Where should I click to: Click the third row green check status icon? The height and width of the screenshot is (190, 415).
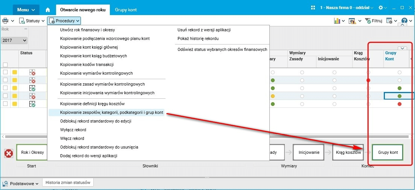pos(32,88)
